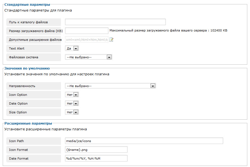Click the Значения по умолчанию section heading

(27, 68)
